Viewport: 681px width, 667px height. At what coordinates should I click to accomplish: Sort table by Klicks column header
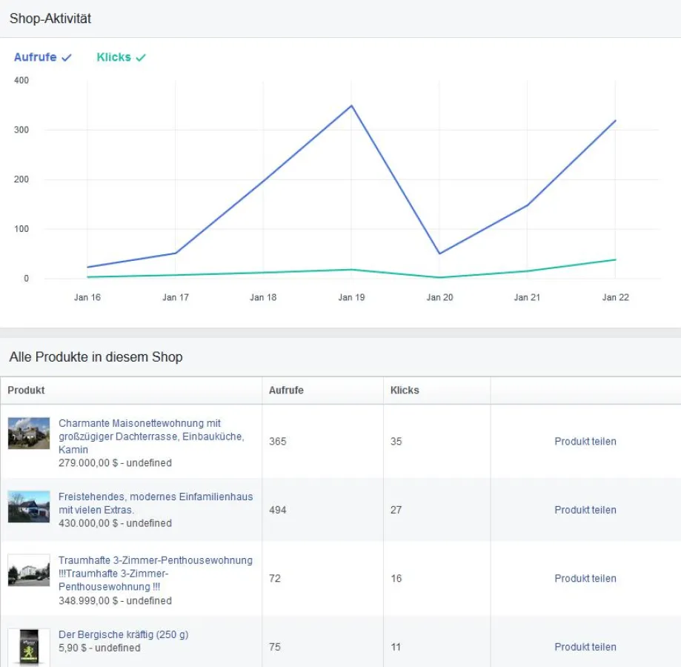(405, 390)
